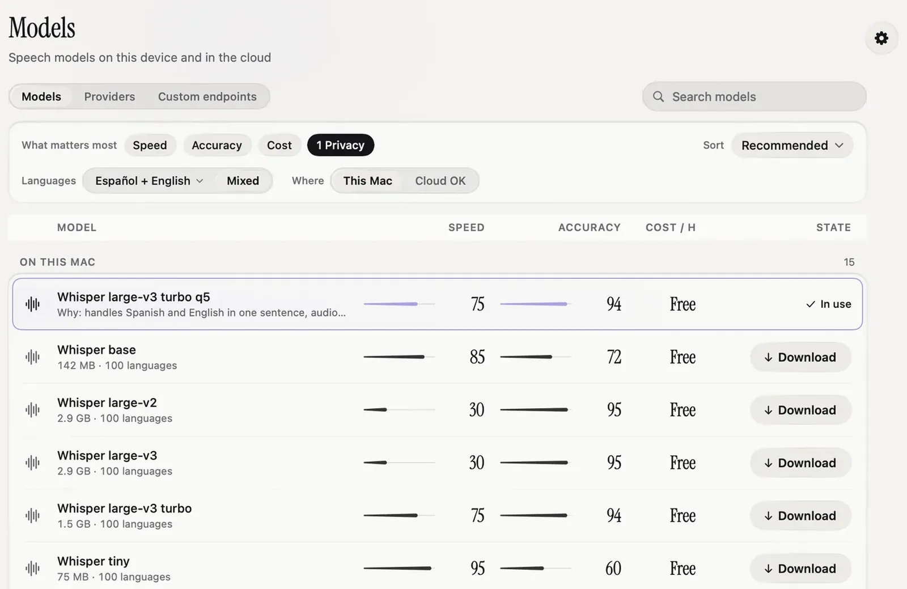Switch to the Providers tab

click(109, 96)
